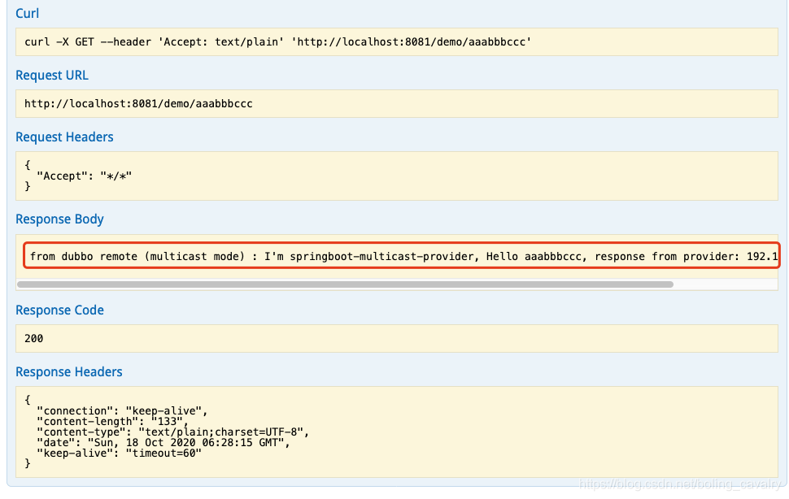Click the blog.csdn.net watermark link
The width and height of the screenshot is (789, 499).
coord(680,484)
